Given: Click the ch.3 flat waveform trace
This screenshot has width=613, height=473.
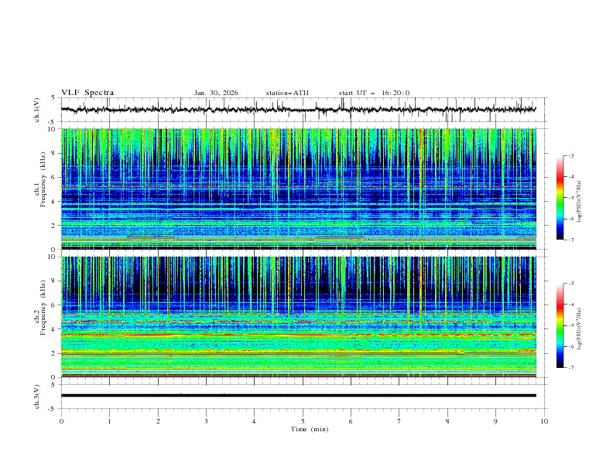Looking at the screenshot, I should pyautogui.click(x=299, y=396).
